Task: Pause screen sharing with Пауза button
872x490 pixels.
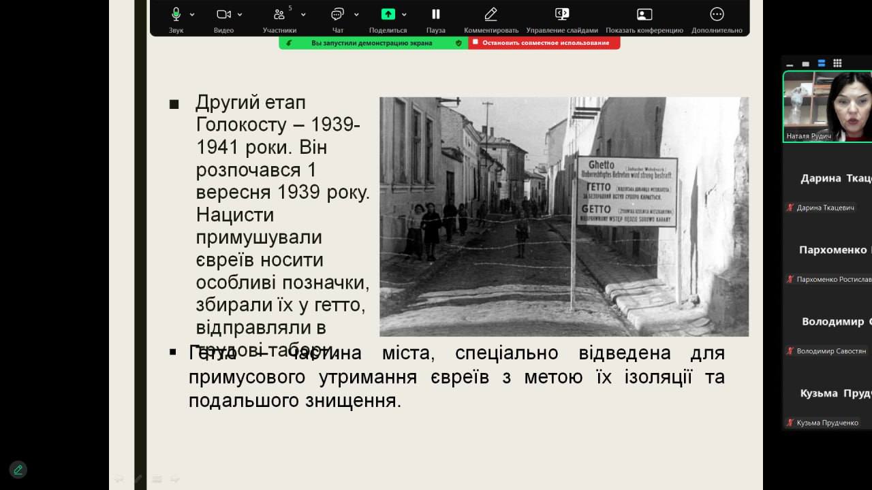Action: point(436,14)
